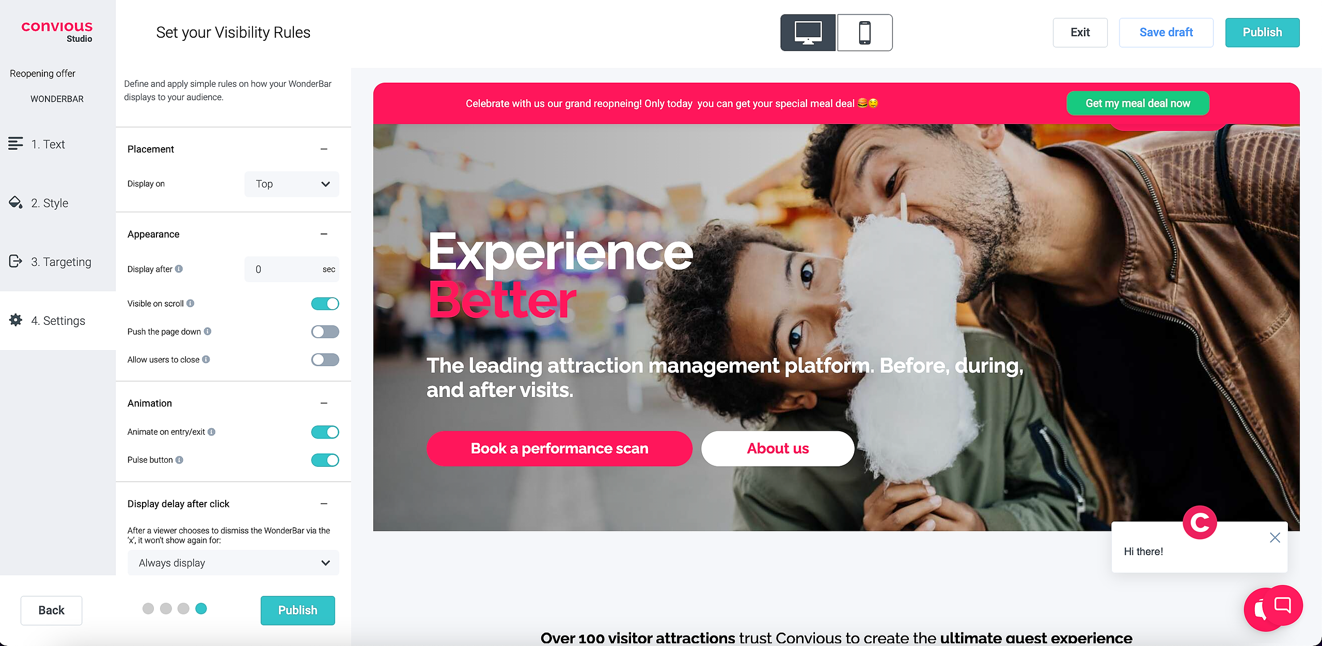Close the Hi there chat popup
The height and width of the screenshot is (646, 1322).
(x=1274, y=538)
